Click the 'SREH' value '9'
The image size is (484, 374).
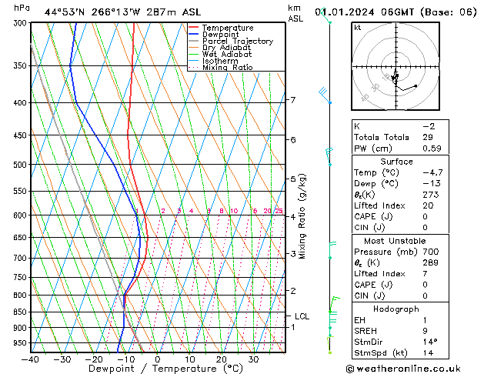click(x=425, y=331)
